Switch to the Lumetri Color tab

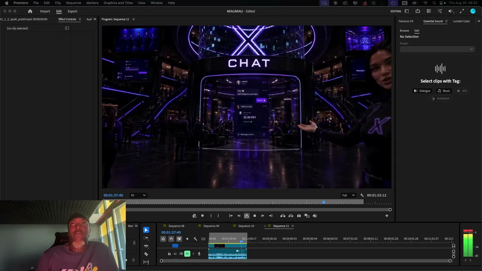461,21
